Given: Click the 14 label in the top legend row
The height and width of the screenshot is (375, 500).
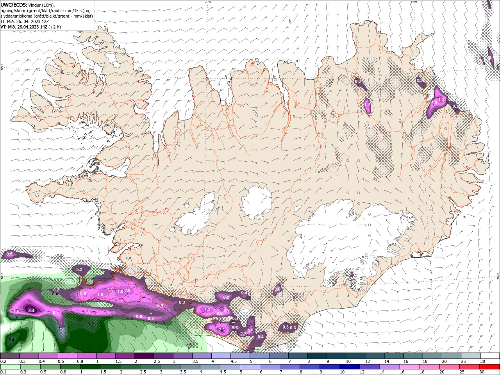Looking at the screenshot, I should tap(386, 361).
